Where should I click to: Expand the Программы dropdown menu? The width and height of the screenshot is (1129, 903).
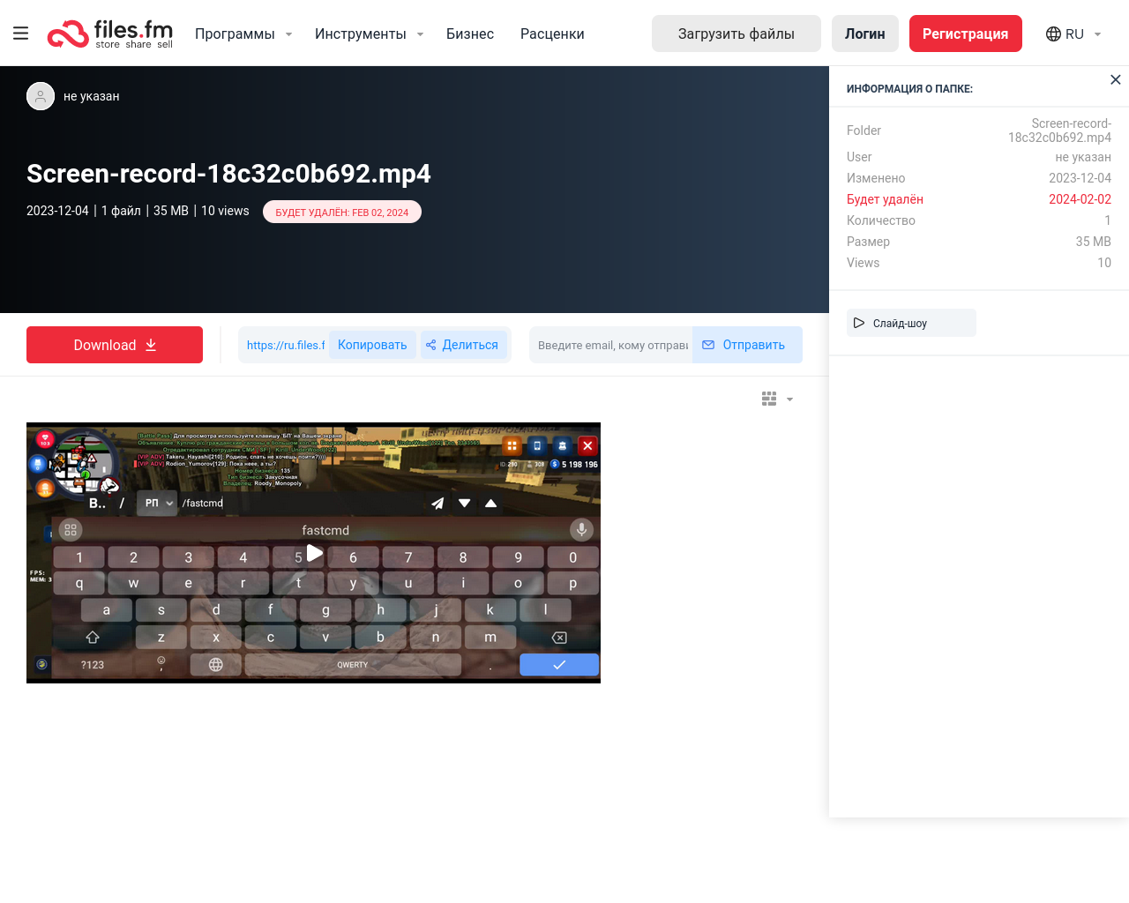243,34
